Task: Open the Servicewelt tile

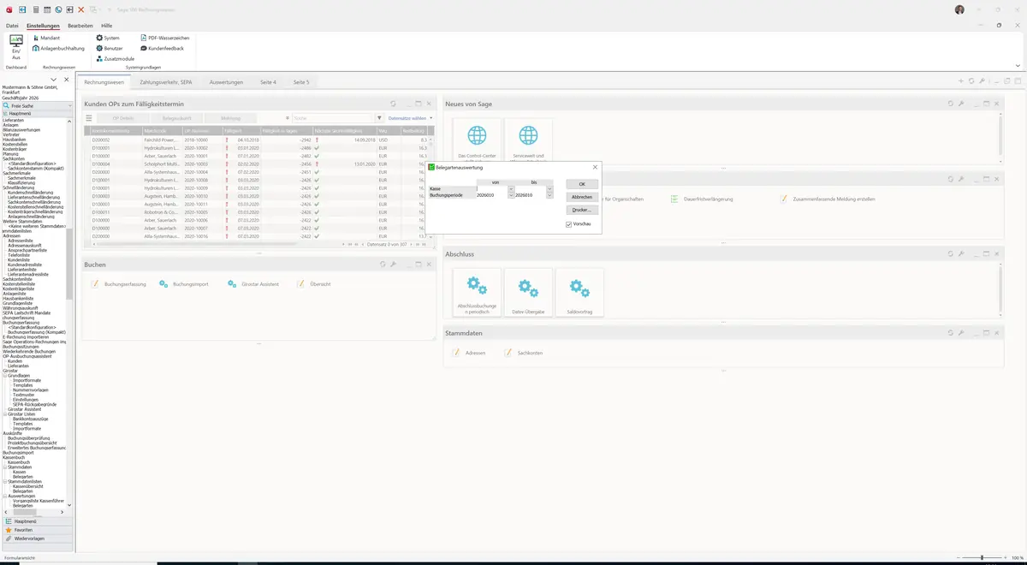Action: point(528,140)
